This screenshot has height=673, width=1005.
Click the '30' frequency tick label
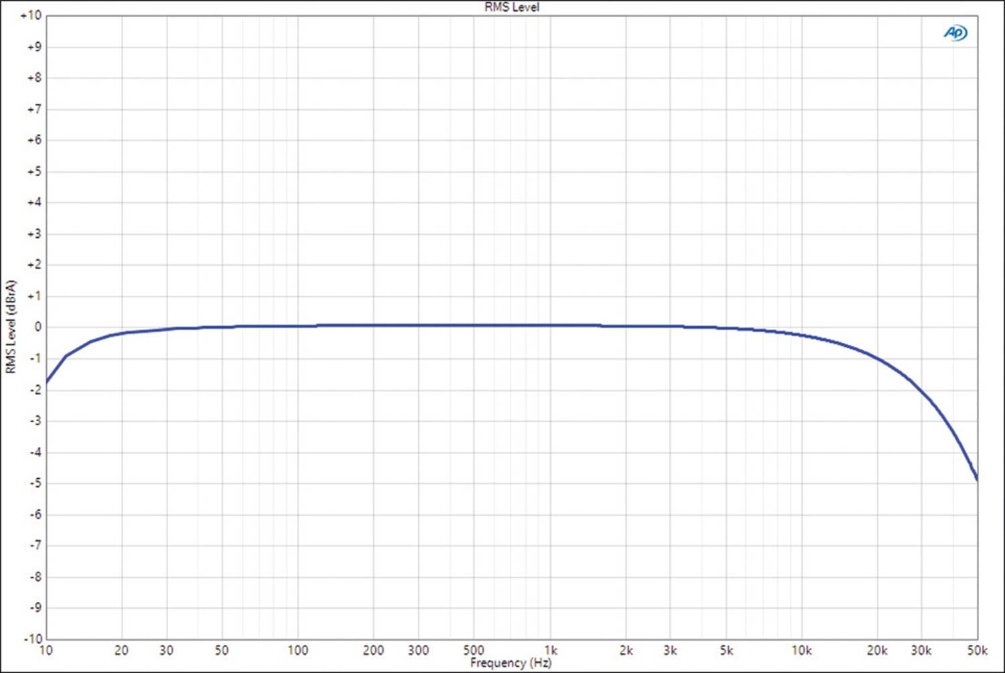click(x=166, y=650)
